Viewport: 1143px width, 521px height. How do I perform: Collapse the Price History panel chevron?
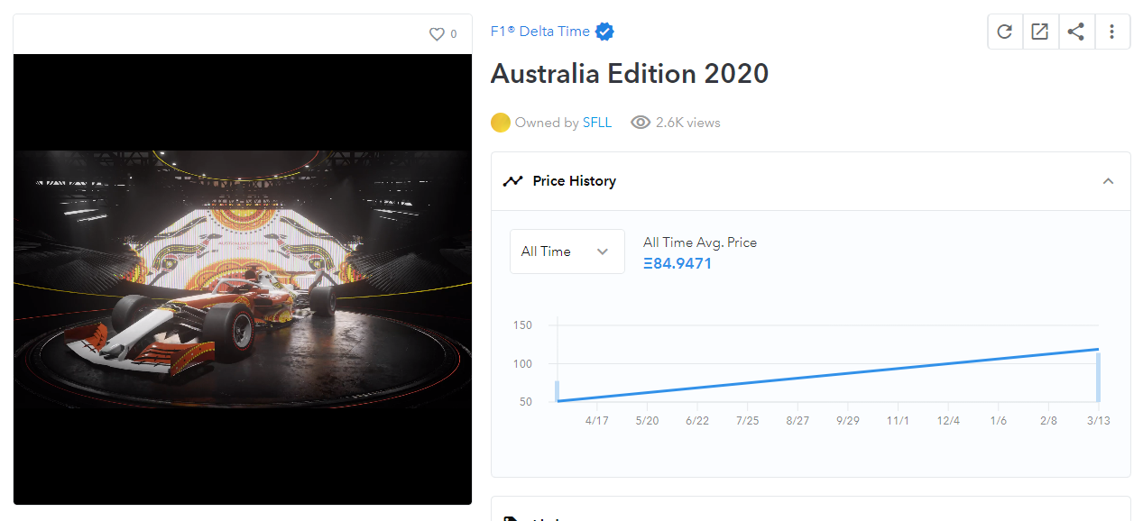tap(1108, 181)
